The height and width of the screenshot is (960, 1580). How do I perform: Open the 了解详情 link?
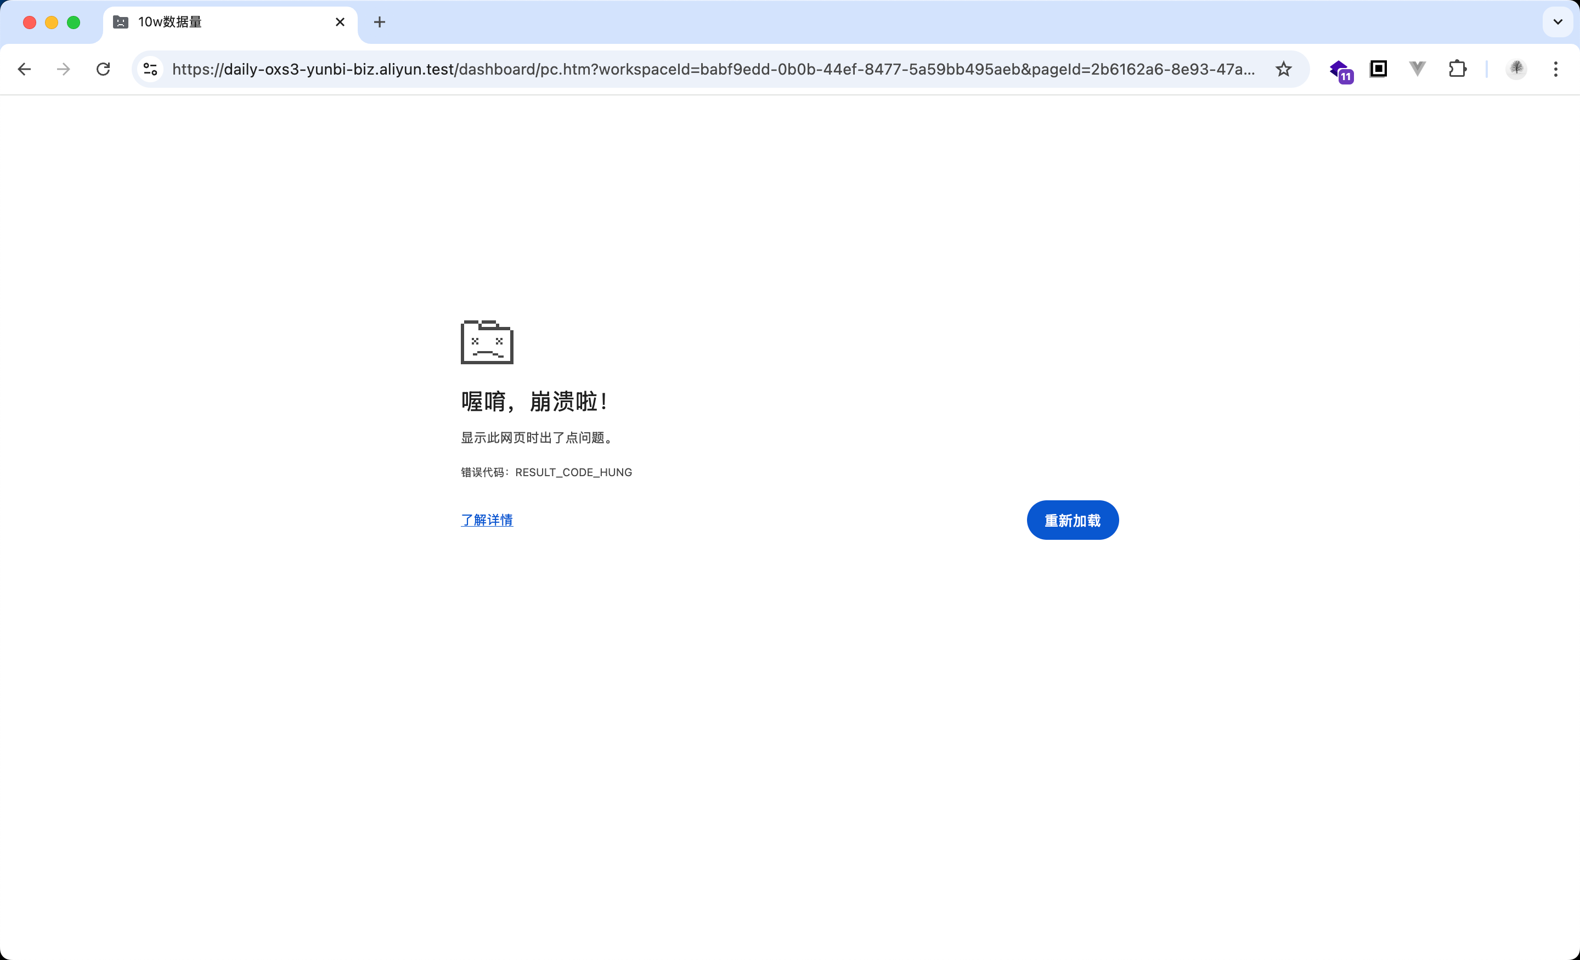487,520
